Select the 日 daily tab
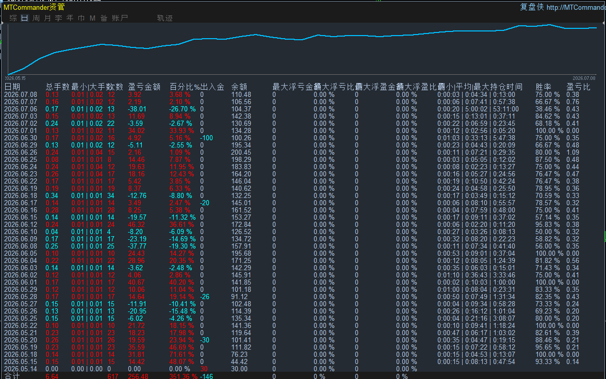606x379 pixels. pos(24,18)
